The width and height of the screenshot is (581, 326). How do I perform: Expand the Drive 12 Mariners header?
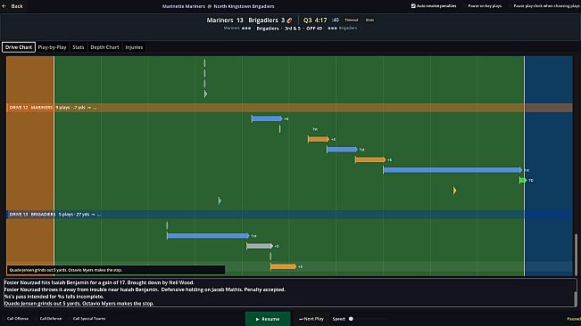[289, 108]
